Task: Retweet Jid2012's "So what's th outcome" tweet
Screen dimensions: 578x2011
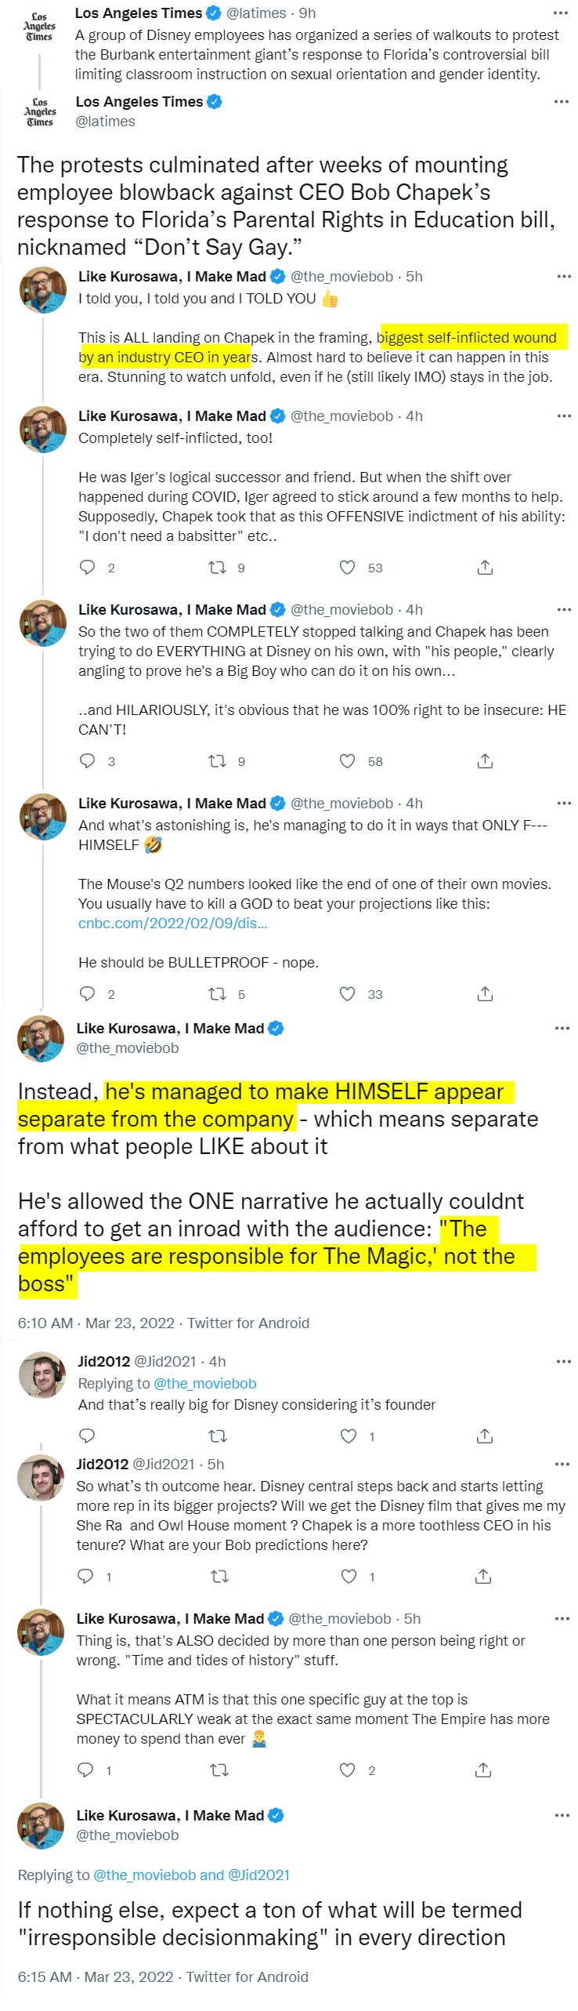Action: [x=219, y=1577]
